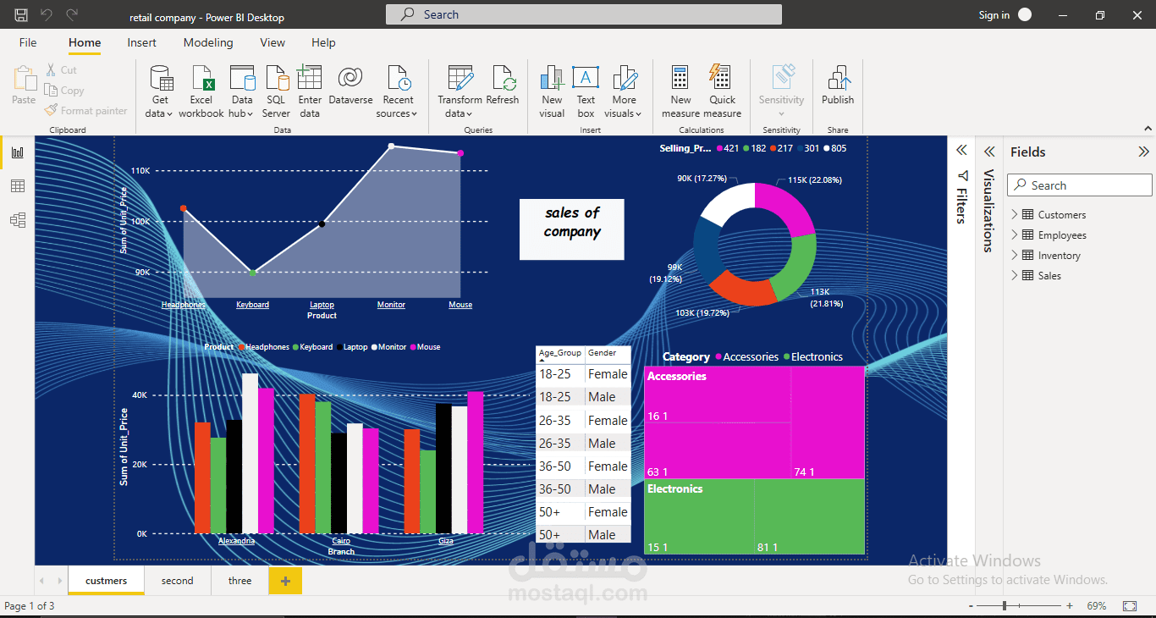Click the SQL Server icon
This screenshot has width=1156, height=618.
[276, 79]
